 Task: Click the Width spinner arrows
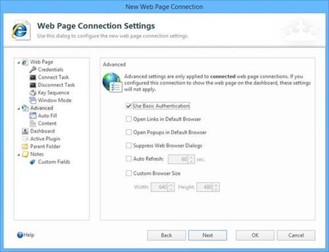pyautogui.click(x=171, y=187)
